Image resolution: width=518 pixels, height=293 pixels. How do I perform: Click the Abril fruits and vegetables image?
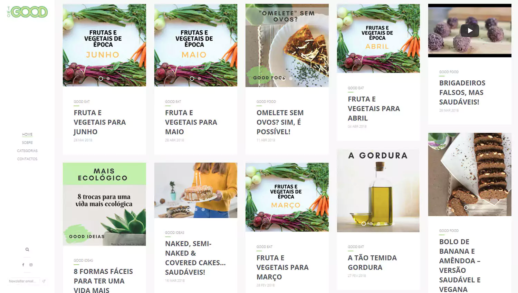click(x=378, y=38)
